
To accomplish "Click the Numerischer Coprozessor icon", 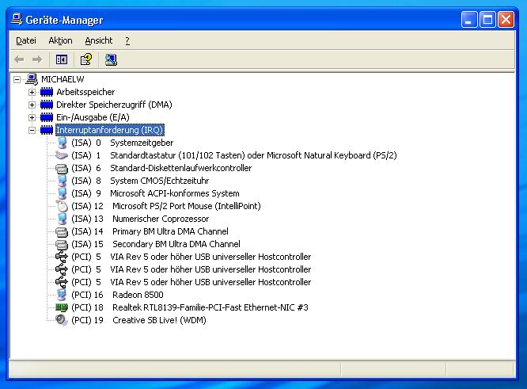I will pos(63,219).
